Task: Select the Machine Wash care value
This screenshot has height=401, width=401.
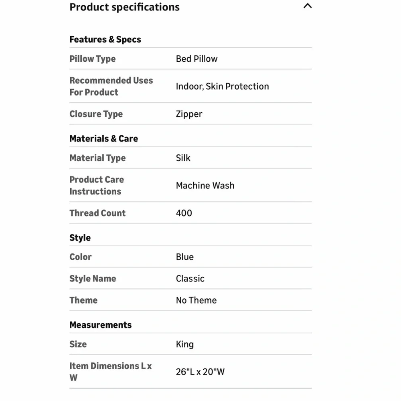Action: click(x=205, y=186)
